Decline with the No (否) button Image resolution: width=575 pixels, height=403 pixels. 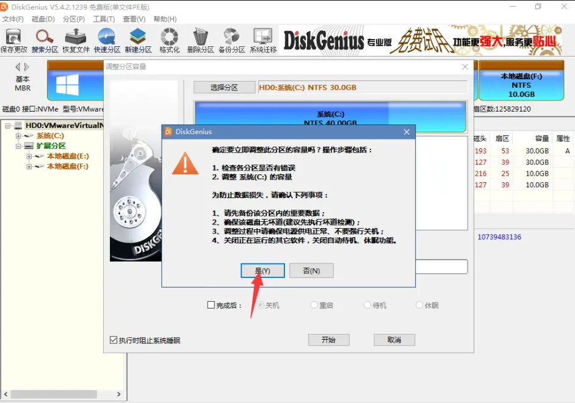(x=311, y=271)
